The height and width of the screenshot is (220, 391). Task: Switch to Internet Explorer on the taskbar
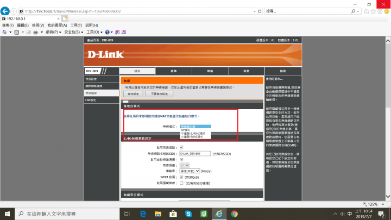(219, 214)
